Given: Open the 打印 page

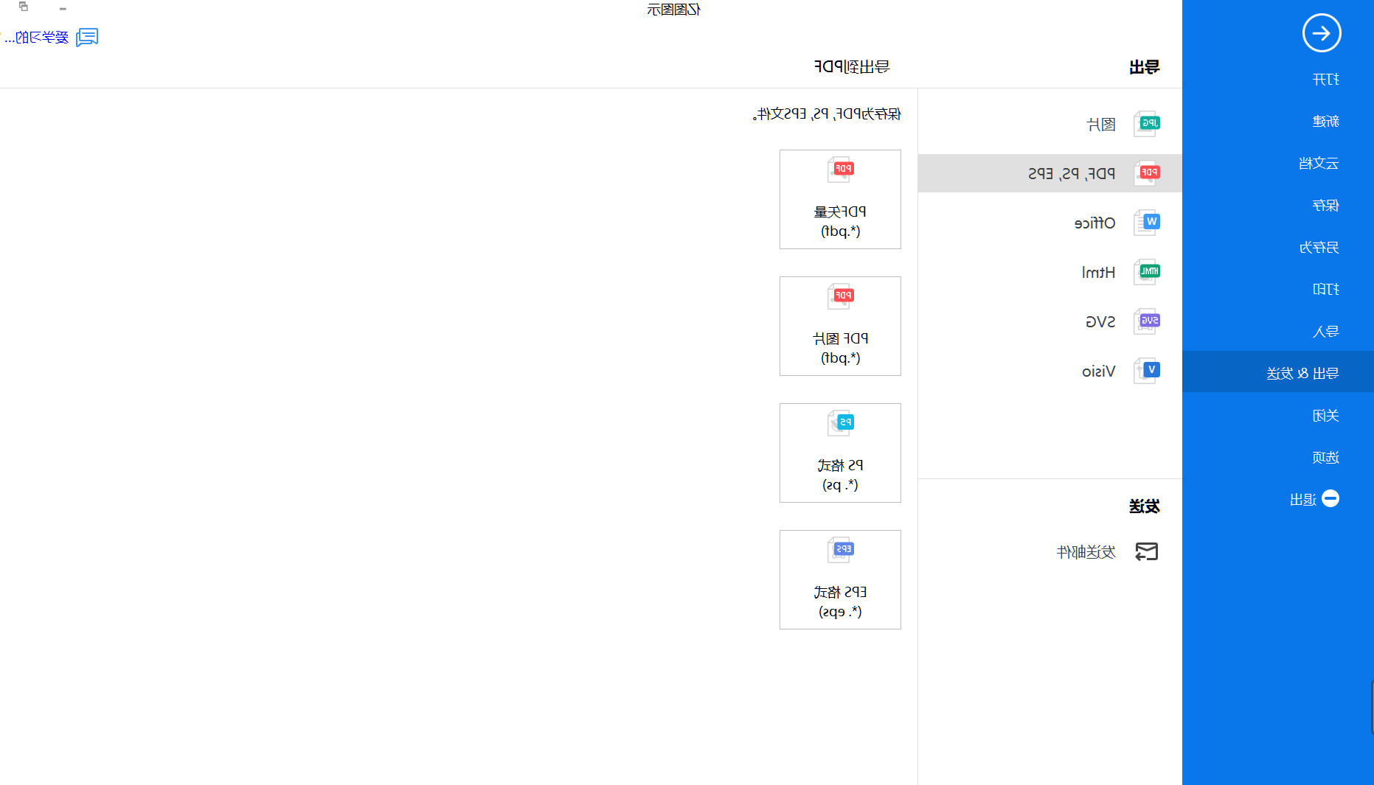Looking at the screenshot, I should click(x=1325, y=290).
